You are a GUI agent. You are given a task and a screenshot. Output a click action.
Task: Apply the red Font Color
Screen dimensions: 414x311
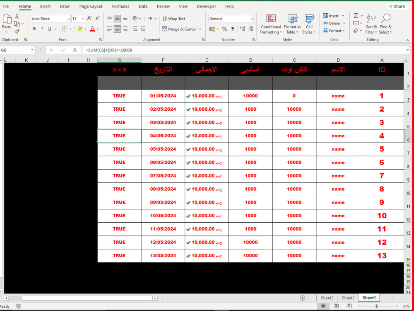pos(92,29)
